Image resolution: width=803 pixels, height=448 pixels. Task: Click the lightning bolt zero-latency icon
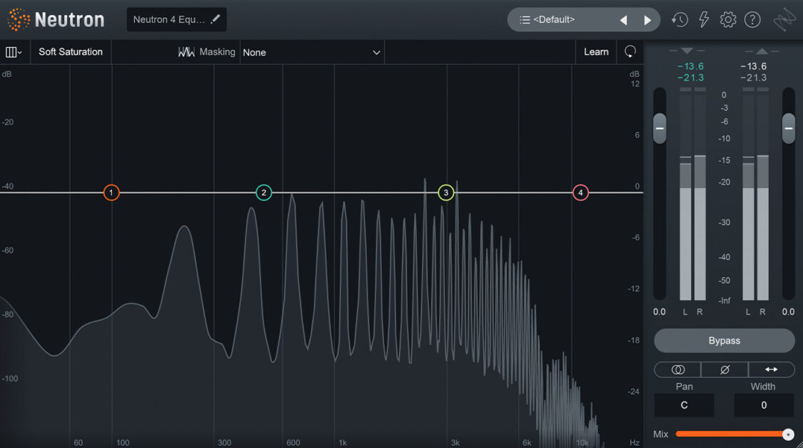(x=704, y=19)
